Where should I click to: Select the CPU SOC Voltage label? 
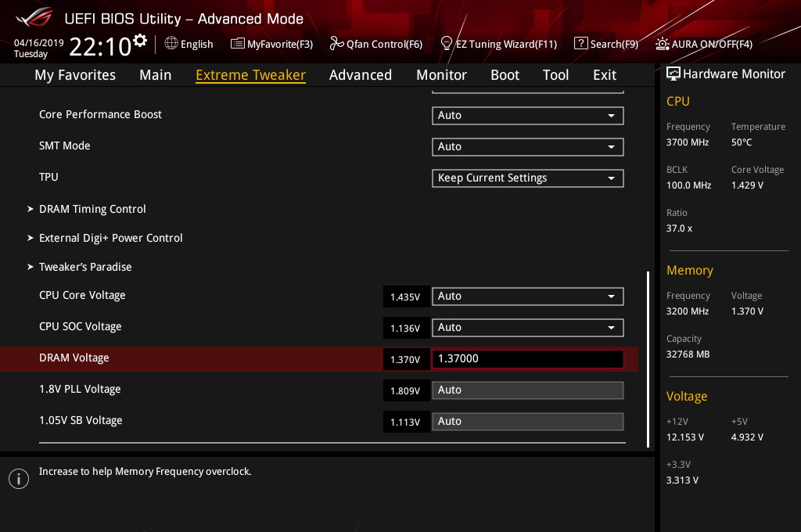[81, 326]
